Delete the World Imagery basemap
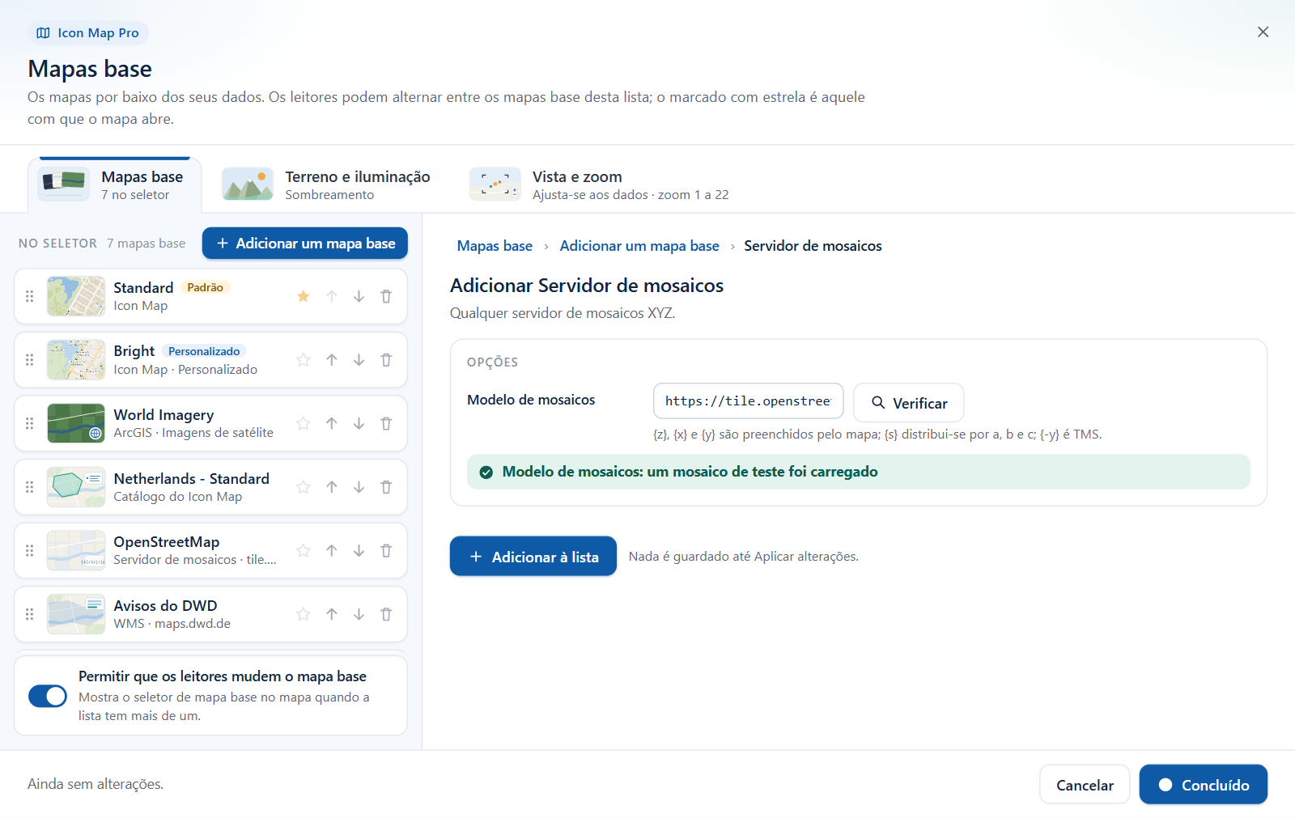Viewport: 1295px width, 818px height. tap(386, 423)
